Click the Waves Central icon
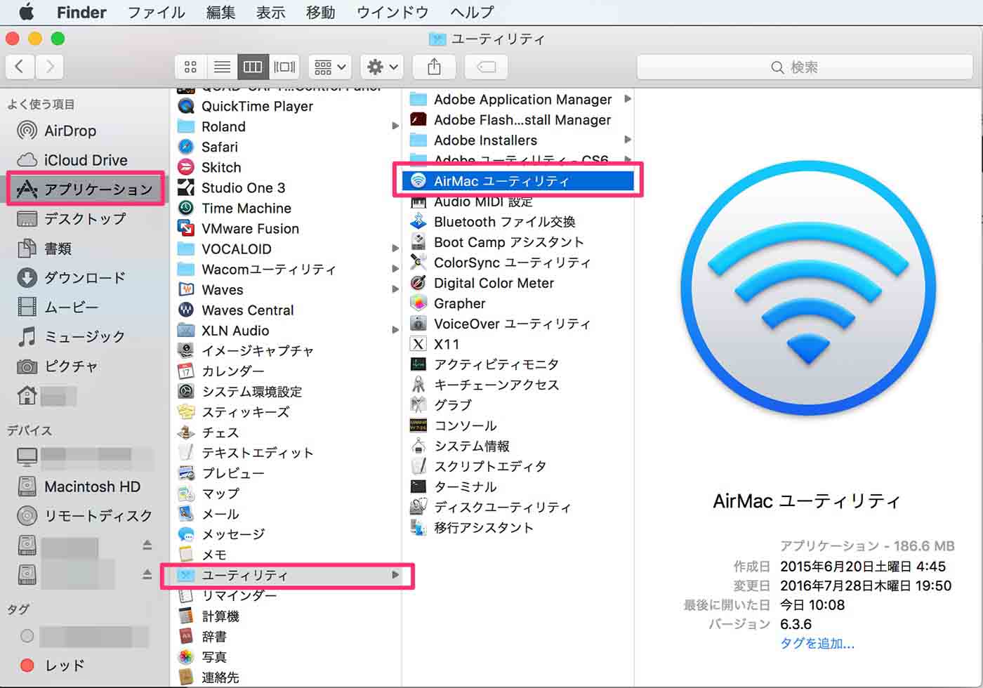Screen dimensions: 983x688 click(186, 310)
